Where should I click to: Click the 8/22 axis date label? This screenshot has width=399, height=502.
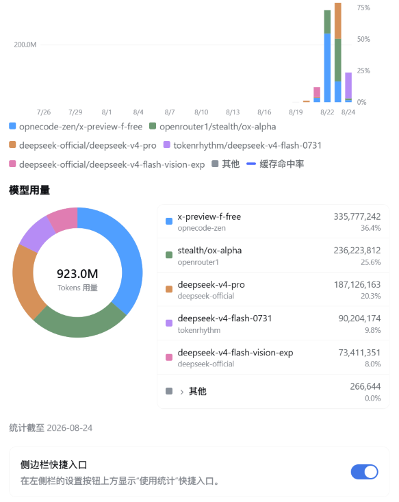[327, 112]
